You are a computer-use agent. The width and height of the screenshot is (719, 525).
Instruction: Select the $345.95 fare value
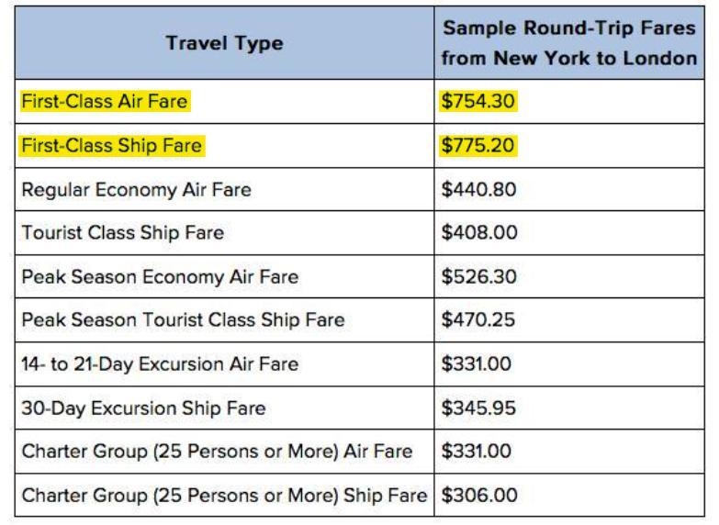[x=478, y=408]
